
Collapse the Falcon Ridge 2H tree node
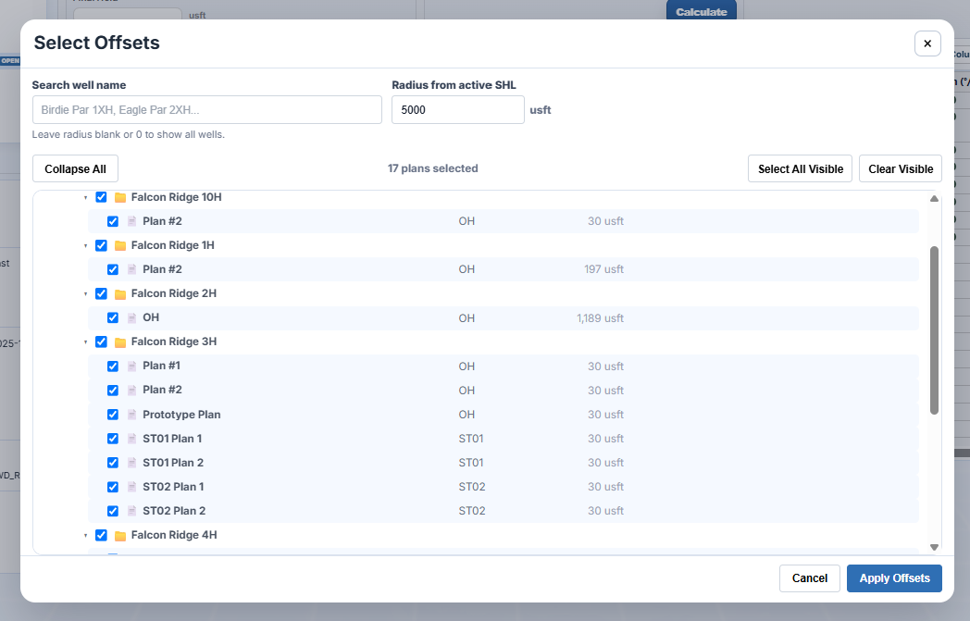[85, 294]
